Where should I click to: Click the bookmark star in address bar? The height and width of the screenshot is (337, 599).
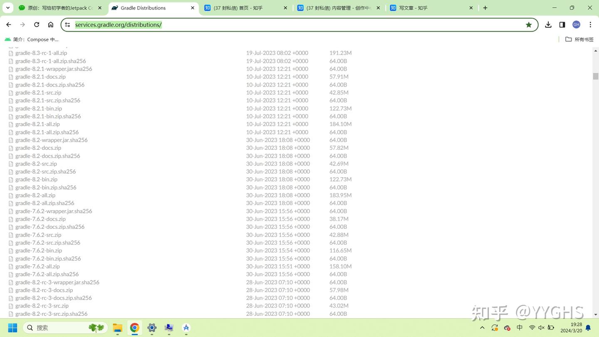click(x=529, y=25)
